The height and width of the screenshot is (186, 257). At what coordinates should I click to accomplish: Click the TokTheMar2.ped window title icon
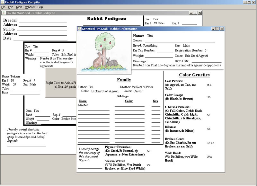coord(4,13)
